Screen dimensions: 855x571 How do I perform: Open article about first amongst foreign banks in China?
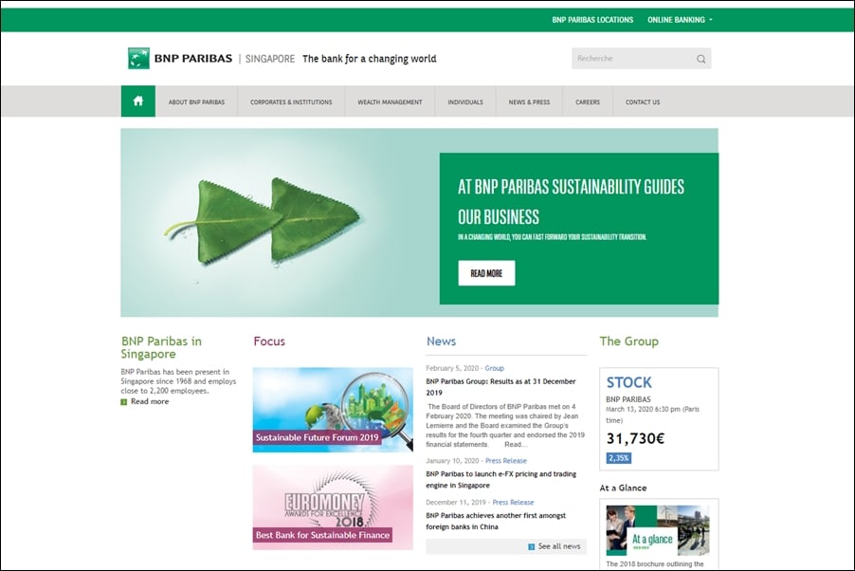click(496, 522)
